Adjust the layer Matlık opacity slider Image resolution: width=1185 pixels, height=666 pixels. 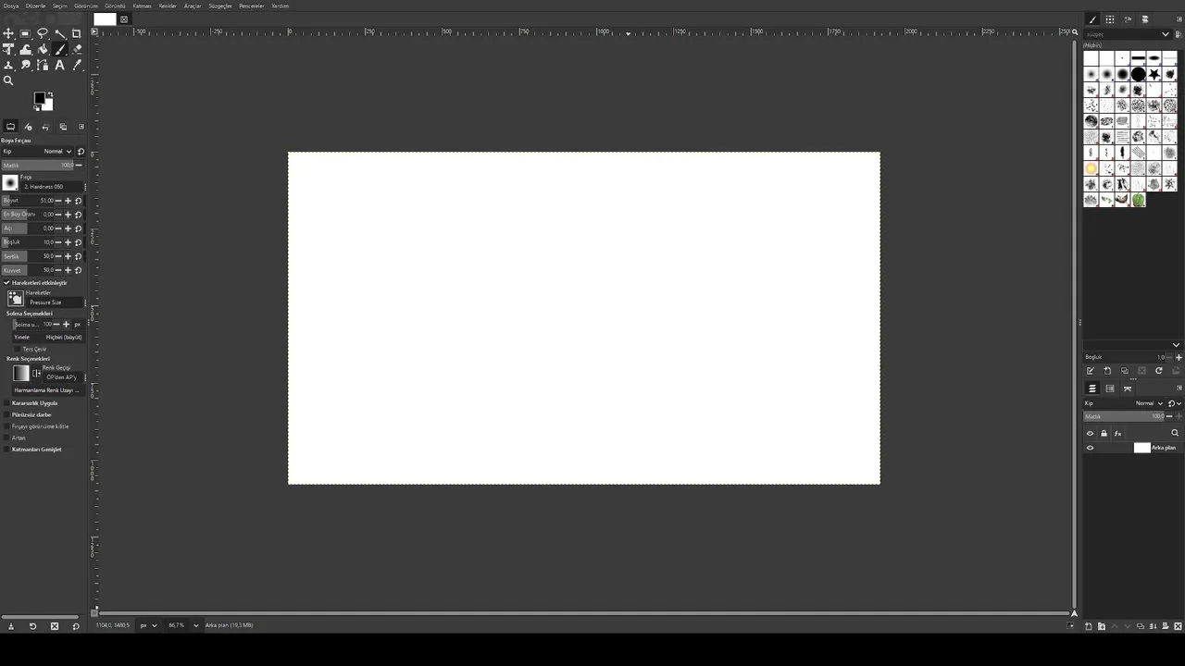(1123, 416)
